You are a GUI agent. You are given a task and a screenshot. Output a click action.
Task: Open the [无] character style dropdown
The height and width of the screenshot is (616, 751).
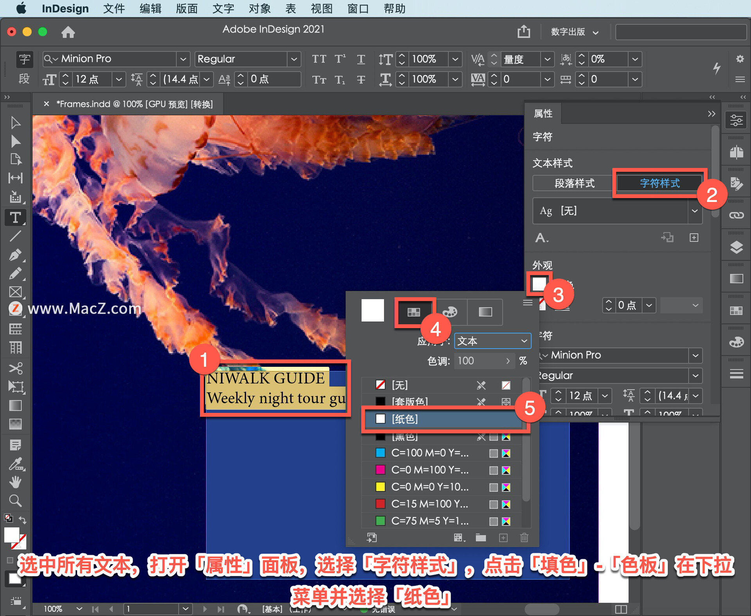click(695, 211)
